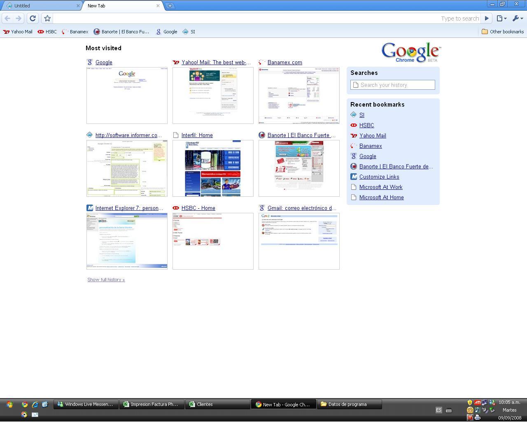This screenshot has height=438, width=527.
Task: Click the Search your history field
Action: [x=393, y=85]
